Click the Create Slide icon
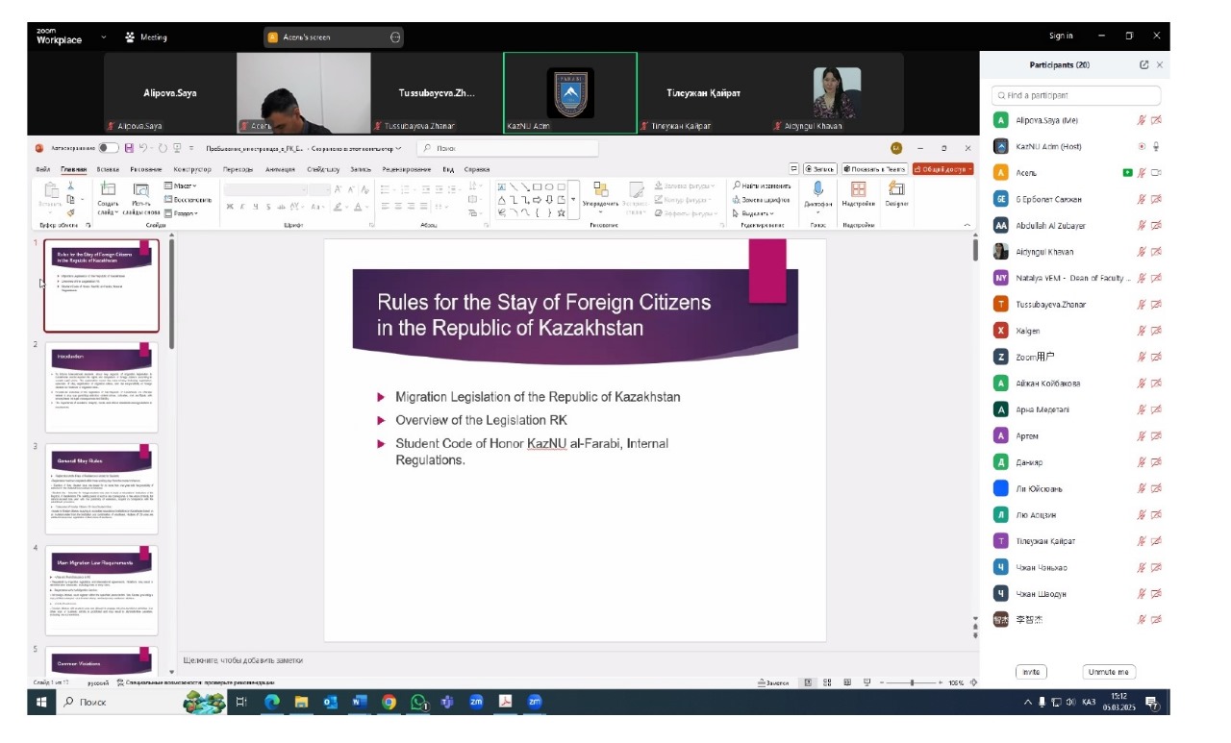Screen dimensions: 1231x743 109,189
